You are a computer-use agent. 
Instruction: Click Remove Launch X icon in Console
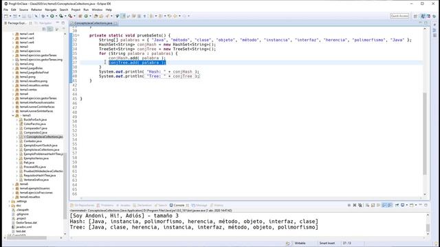click(x=355, y=205)
